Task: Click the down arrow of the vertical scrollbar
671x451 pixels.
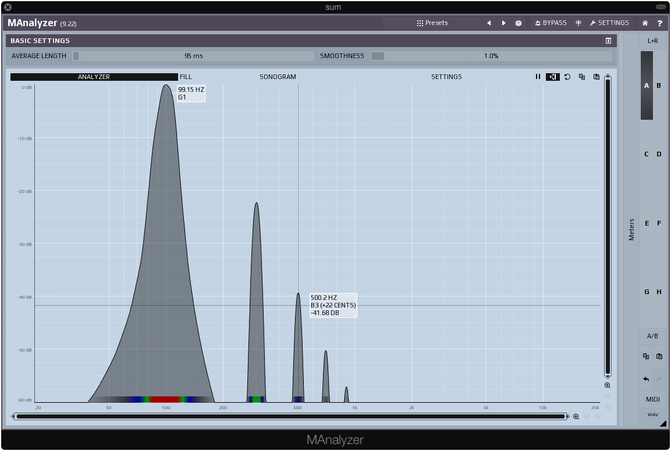Action: point(608,376)
